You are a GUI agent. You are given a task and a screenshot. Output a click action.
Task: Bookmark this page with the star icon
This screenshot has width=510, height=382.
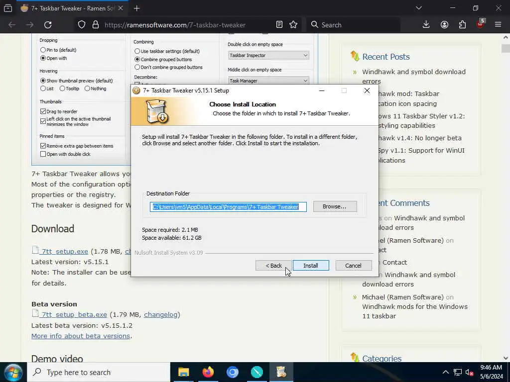(293, 25)
